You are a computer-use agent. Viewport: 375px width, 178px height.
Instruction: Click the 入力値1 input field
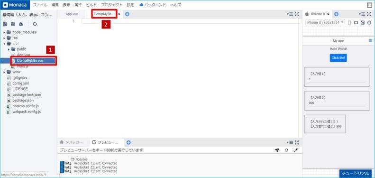(x=337, y=79)
